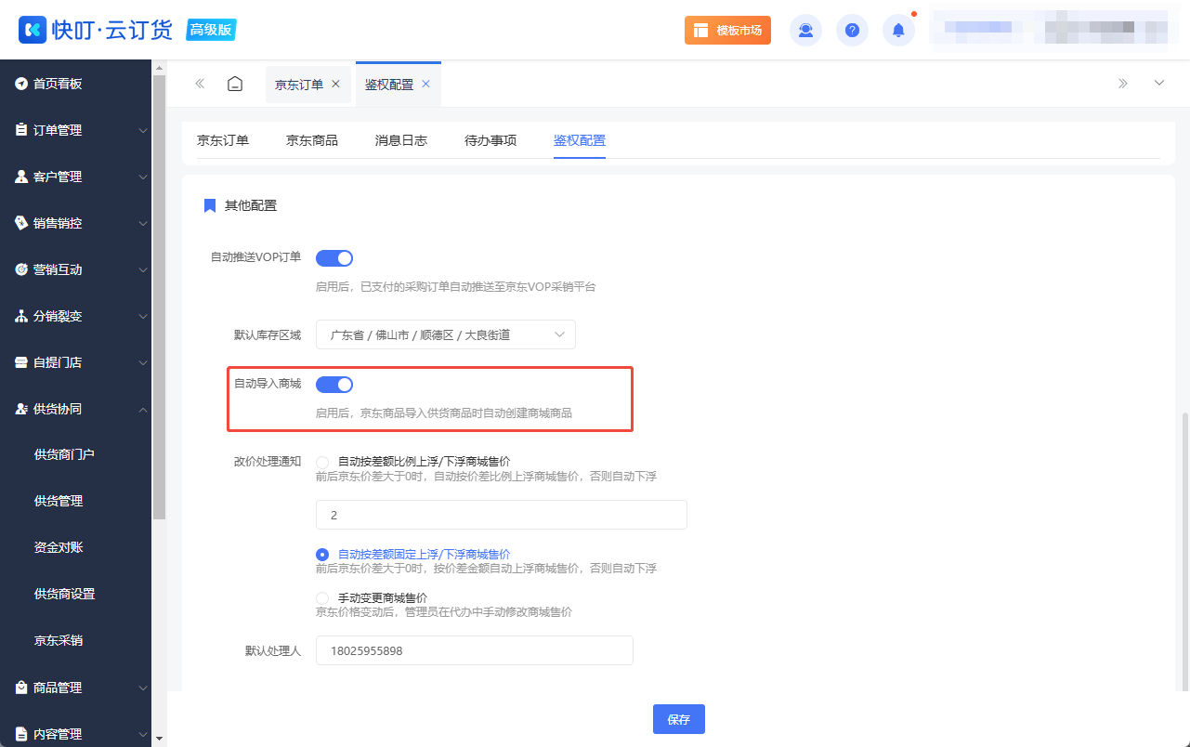Open the 默认库存区域 region dropdown

click(446, 334)
